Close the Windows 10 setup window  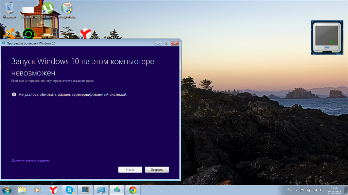click(x=175, y=43)
